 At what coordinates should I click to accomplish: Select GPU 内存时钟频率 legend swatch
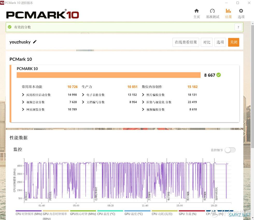pyautogui.click(x=56, y=211)
